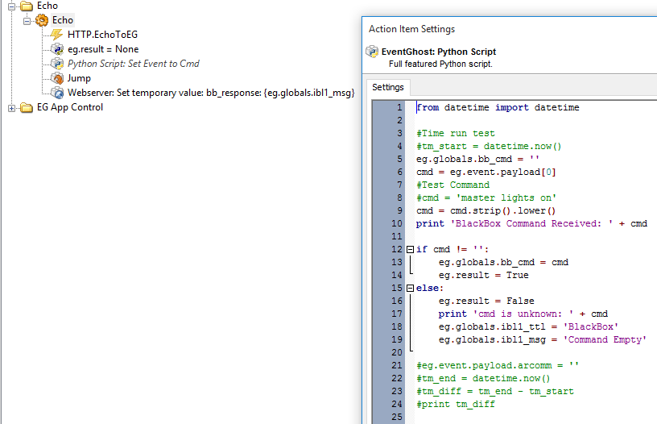Collapse the top Echo folder
This screenshot has height=424, width=657.
tap(12, 6)
